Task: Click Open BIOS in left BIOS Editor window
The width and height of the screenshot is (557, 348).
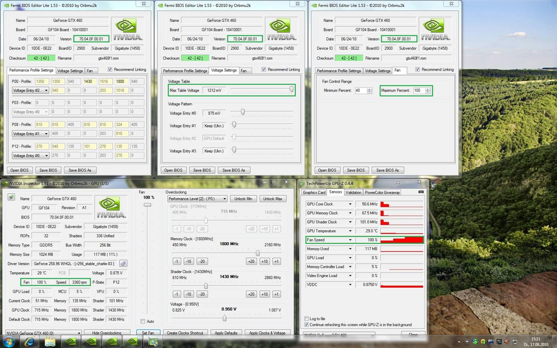Action: (x=19, y=170)
